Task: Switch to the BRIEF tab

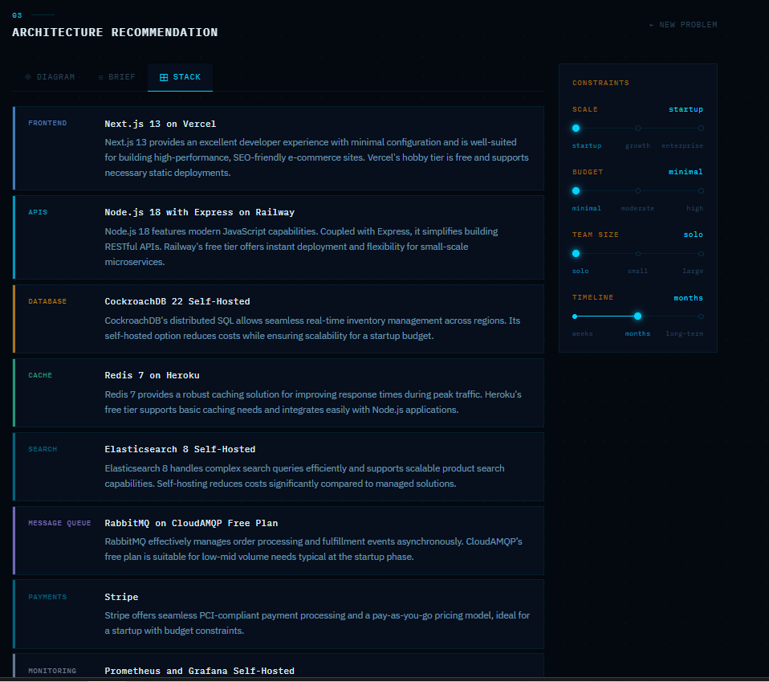Action: coord(116,76)
